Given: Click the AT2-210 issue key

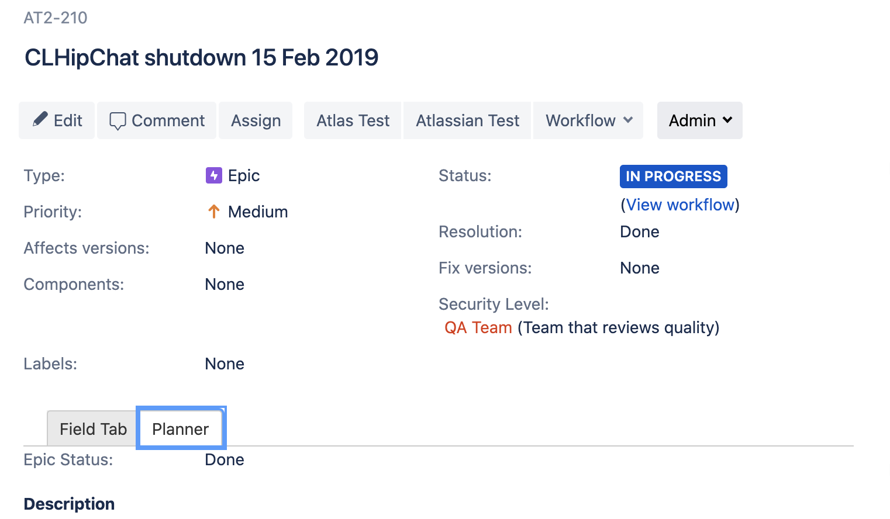Looking at the screenshot, I should click(x=54, y=18).
